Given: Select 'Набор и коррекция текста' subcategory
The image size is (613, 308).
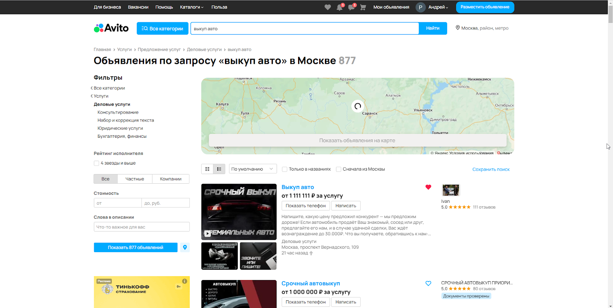Looking at the screenshot, I should [x=126, y=121].
